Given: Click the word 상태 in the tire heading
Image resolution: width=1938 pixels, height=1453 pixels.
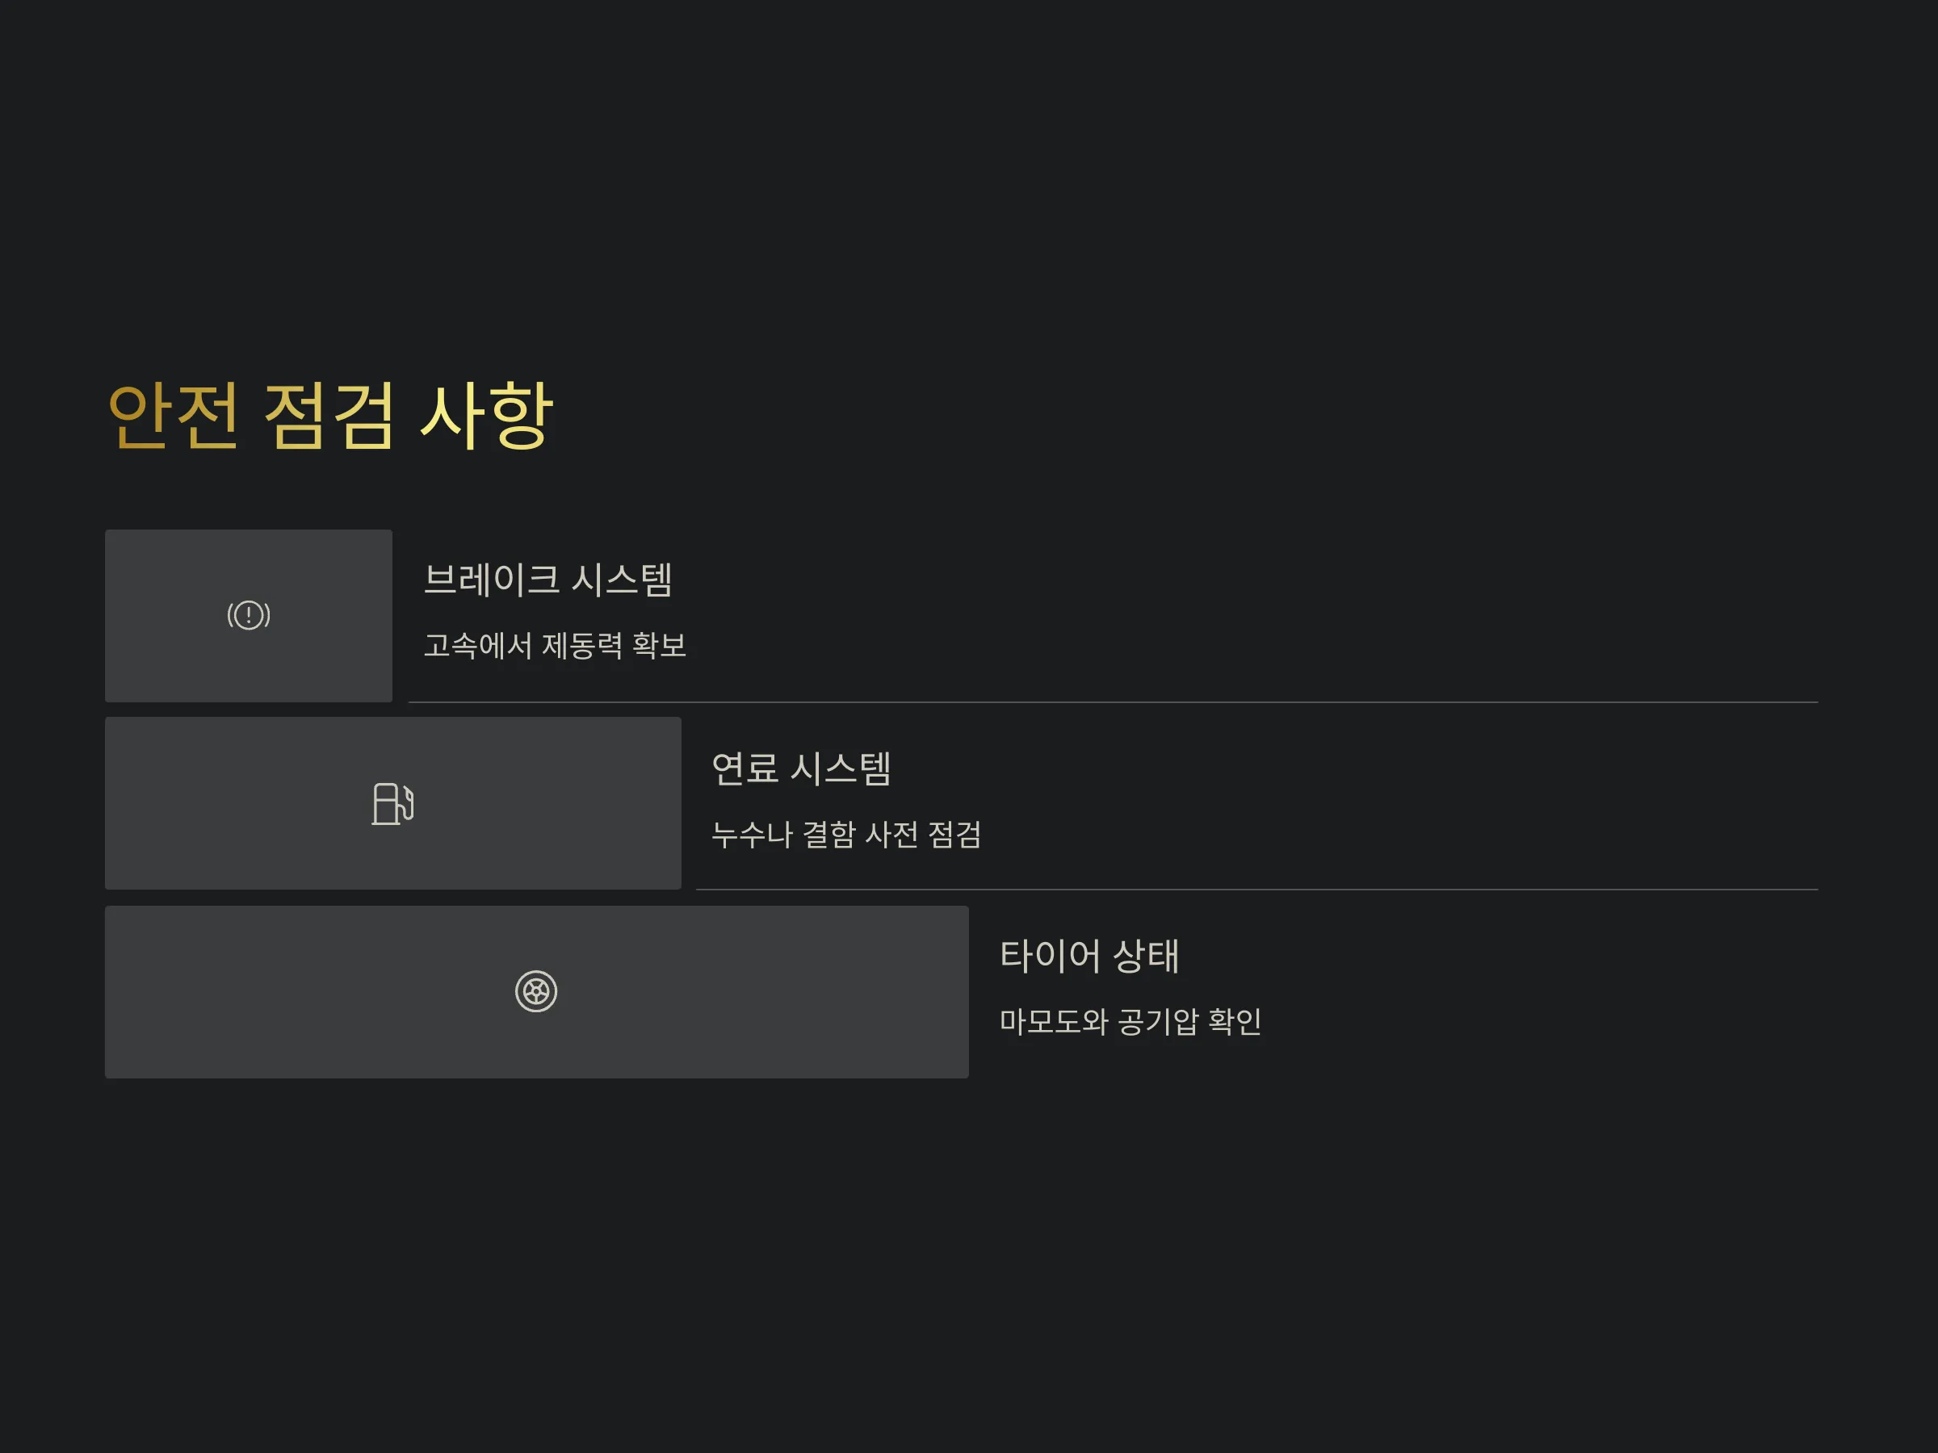Looking at the screenshot, I should pos(1145,956).
